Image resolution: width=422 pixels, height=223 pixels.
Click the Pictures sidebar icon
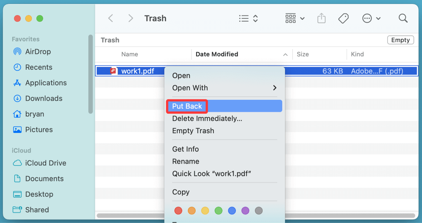coord(17,130)
